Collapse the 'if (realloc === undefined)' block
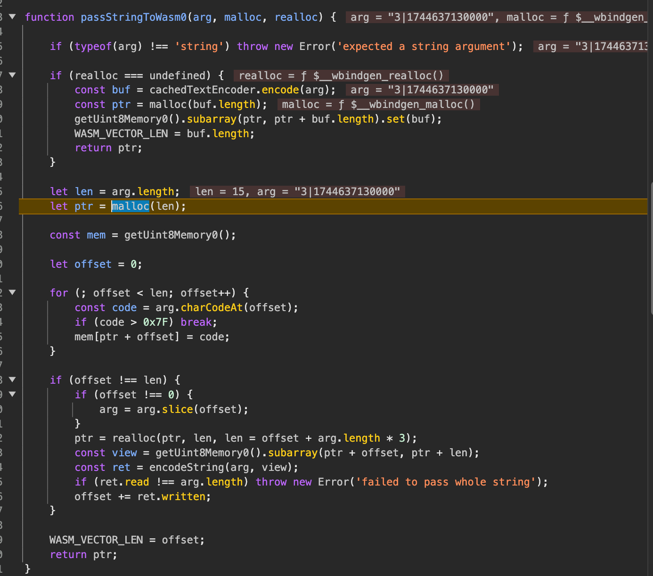This screenshot has height=576, width=653. tap(12, 75)
